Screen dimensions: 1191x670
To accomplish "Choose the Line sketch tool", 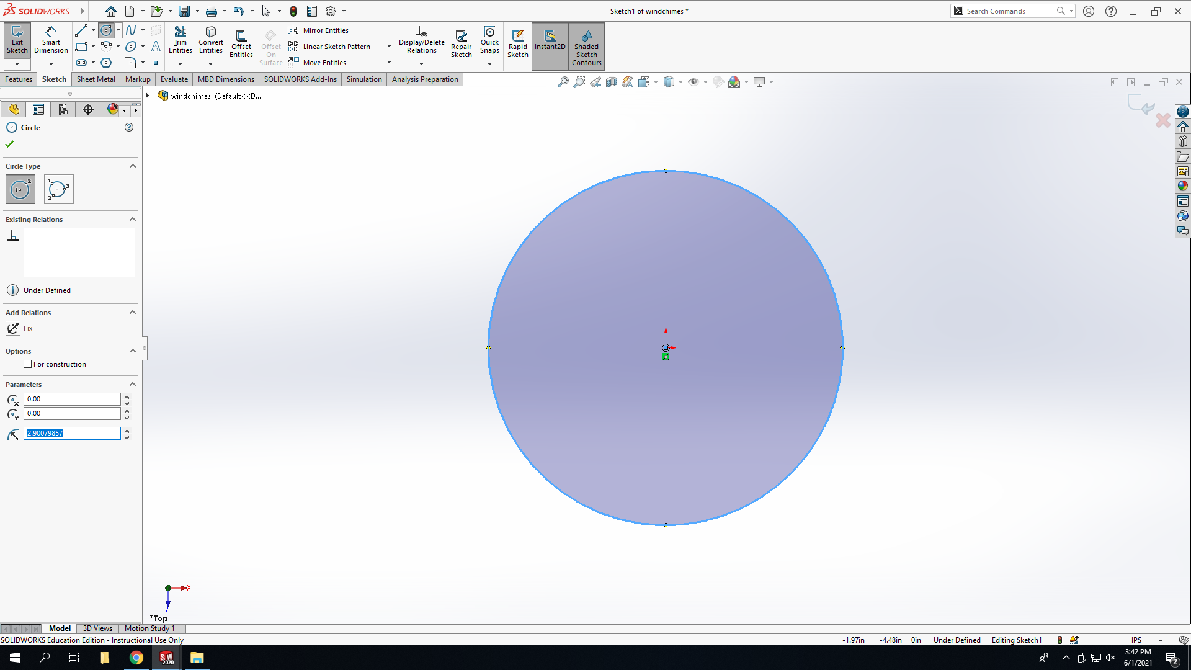I will 81,30.
